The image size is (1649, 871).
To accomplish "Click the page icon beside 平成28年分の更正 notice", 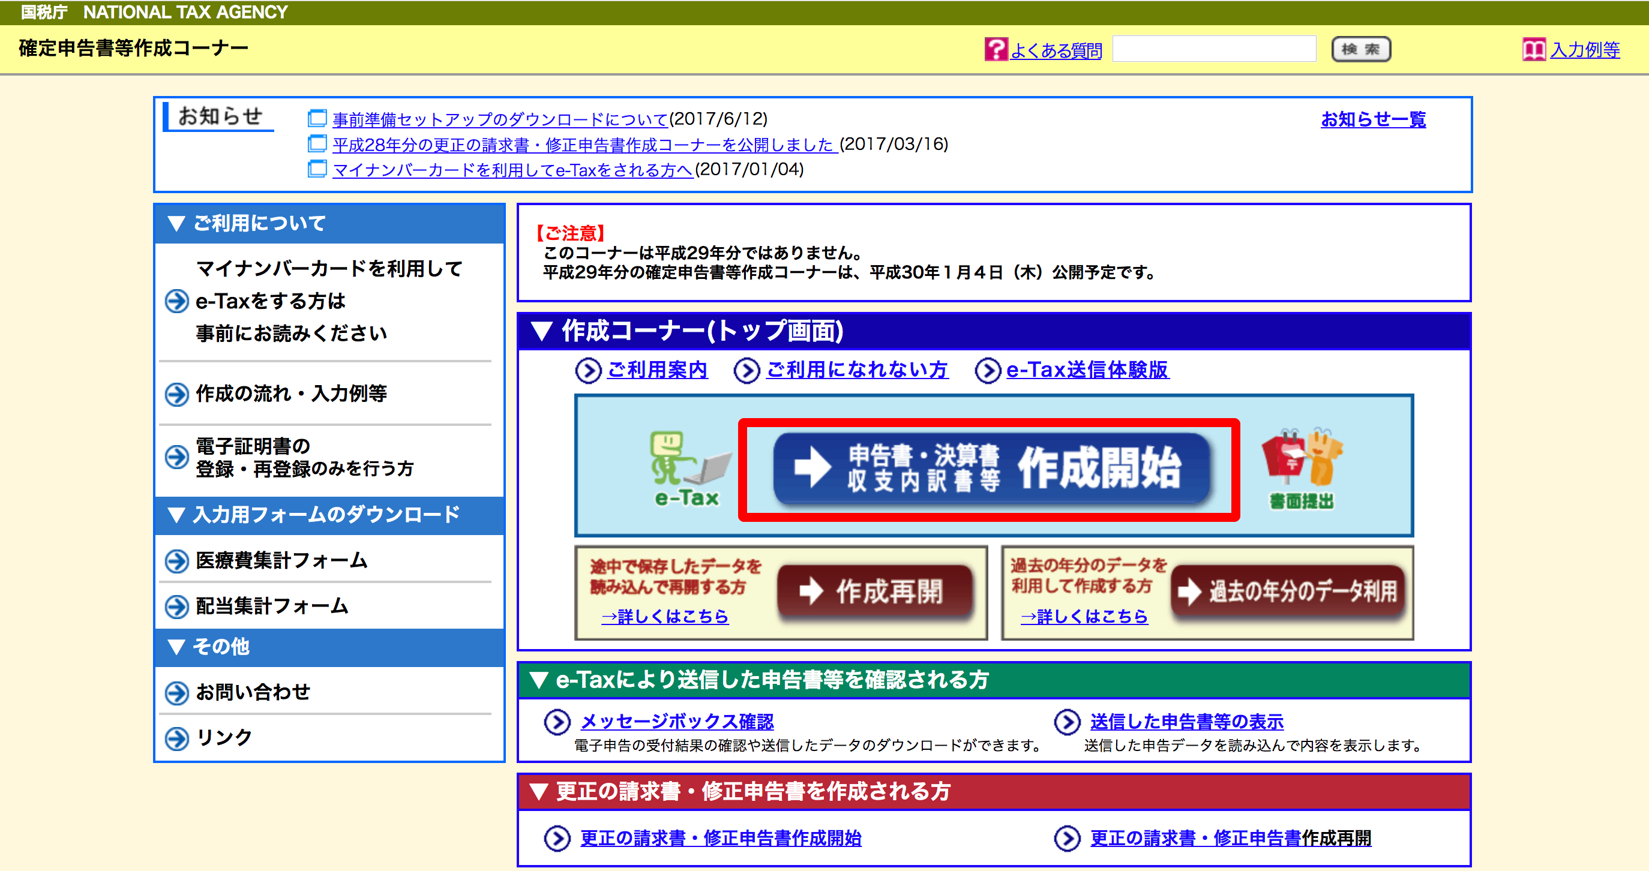I will tap(317, 144).
